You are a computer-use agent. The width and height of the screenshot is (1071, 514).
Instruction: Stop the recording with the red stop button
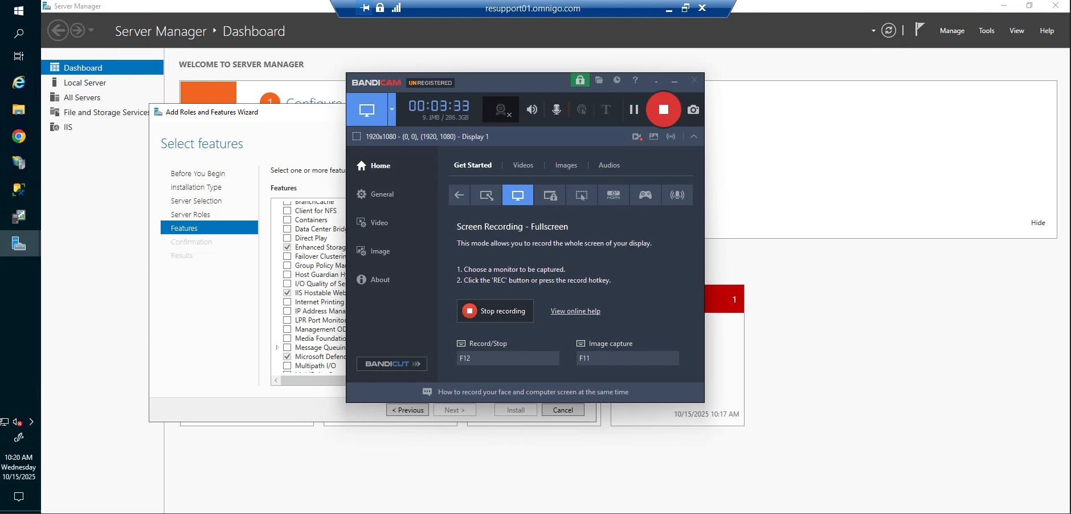(663, 109)
